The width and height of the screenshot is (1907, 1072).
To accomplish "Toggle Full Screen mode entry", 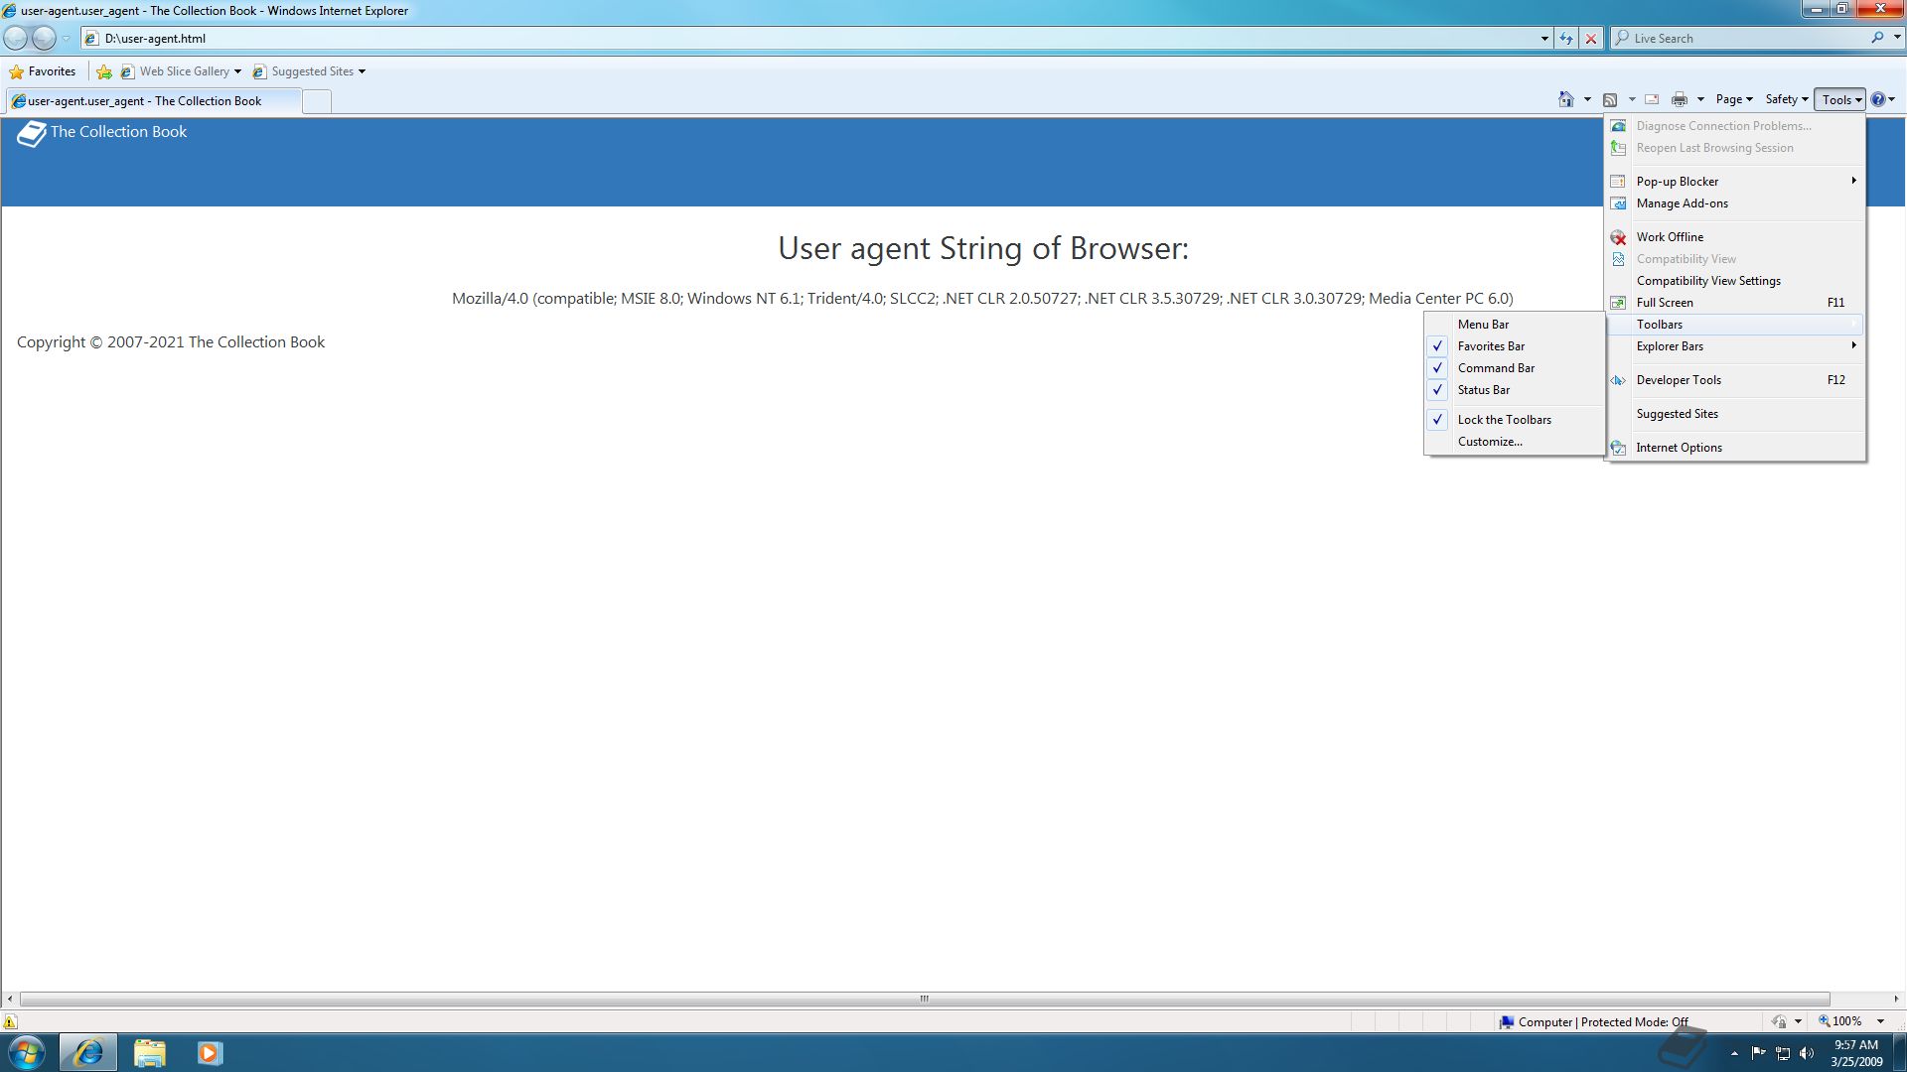I will pos(1735,303).
